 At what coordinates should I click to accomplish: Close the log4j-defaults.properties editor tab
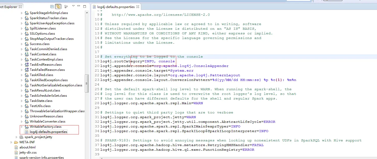tap(138, 7)
